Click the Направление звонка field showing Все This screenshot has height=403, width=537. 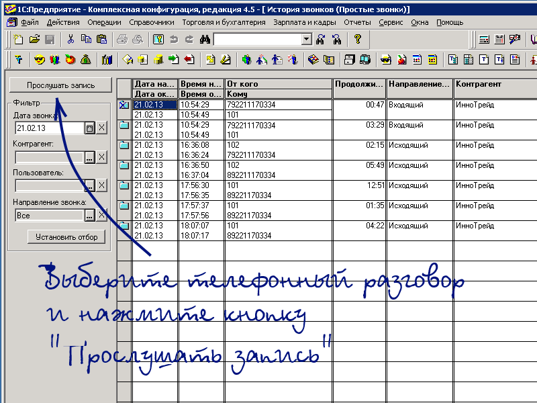click(x=50, y=216)
